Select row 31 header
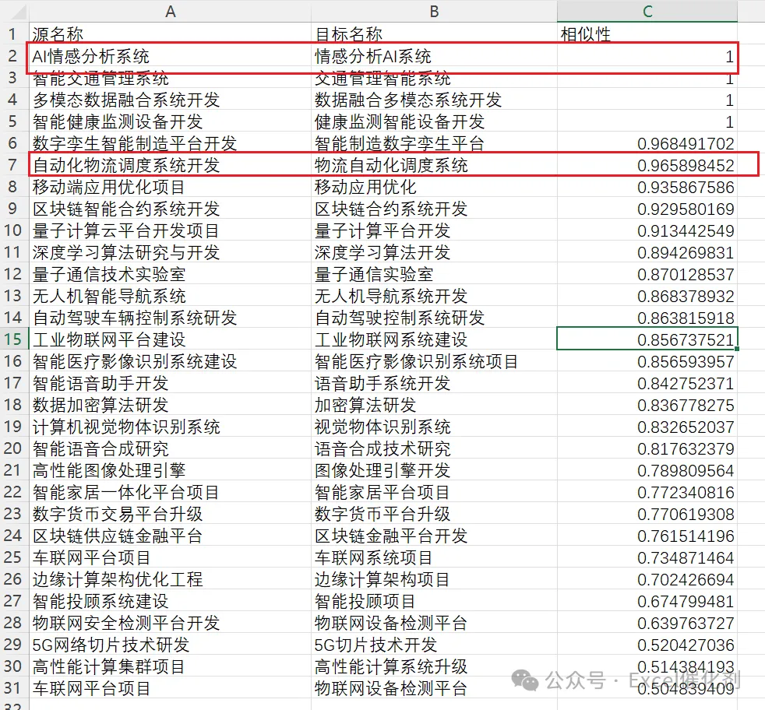 point(14,688)
